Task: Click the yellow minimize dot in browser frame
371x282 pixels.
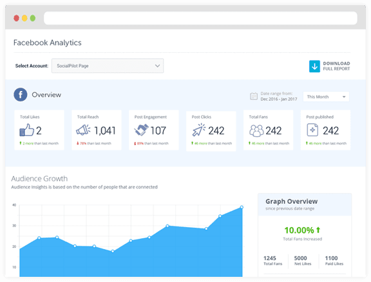Action: coord(24,18)
